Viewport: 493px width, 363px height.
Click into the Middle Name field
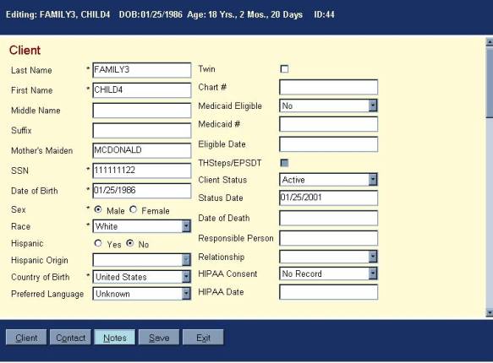[x=142, y=111]
